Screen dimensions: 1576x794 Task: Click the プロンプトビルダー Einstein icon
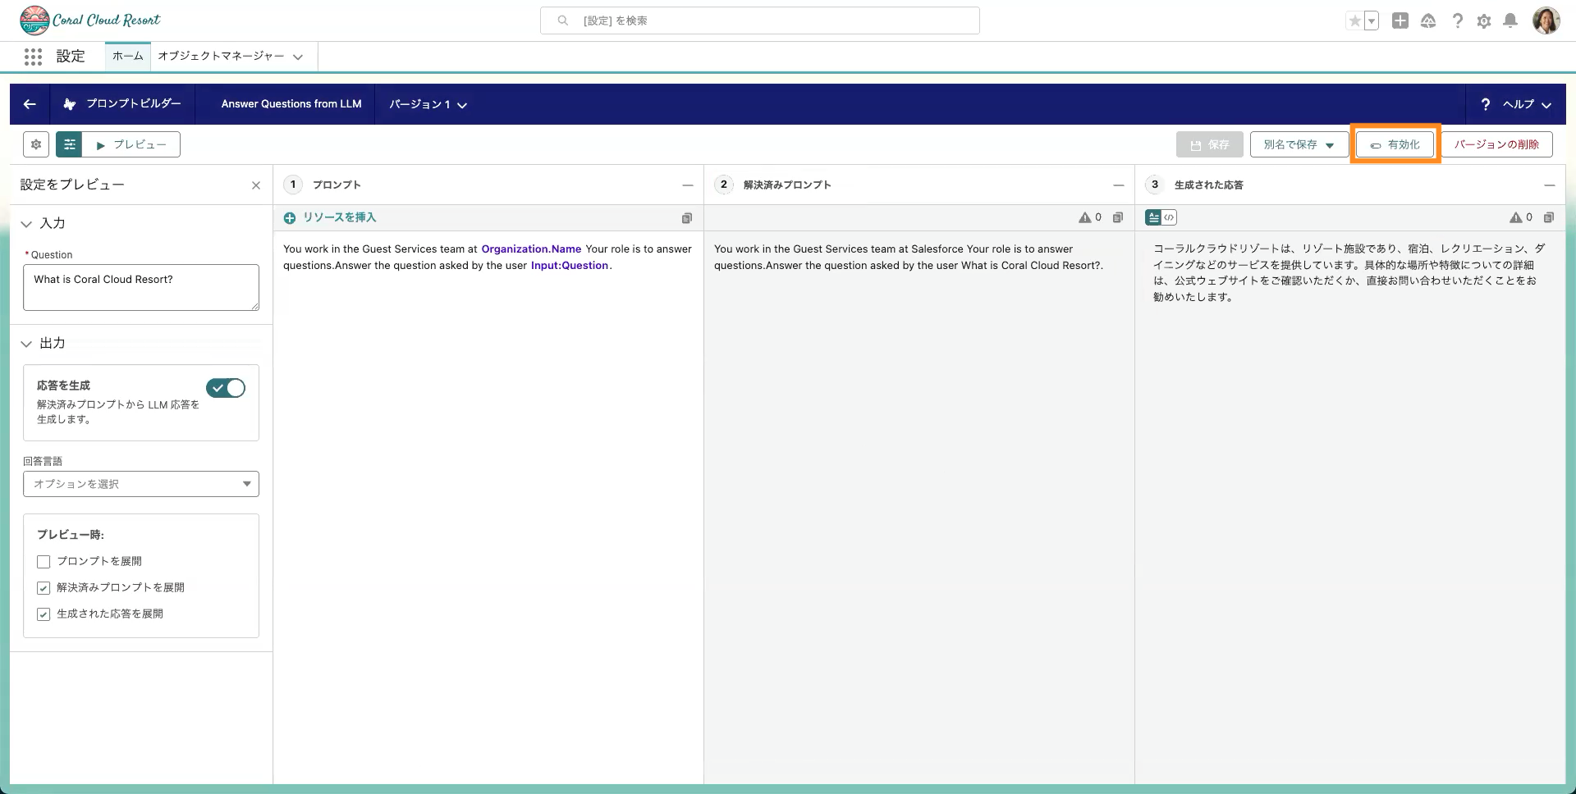tap(70, 104)
